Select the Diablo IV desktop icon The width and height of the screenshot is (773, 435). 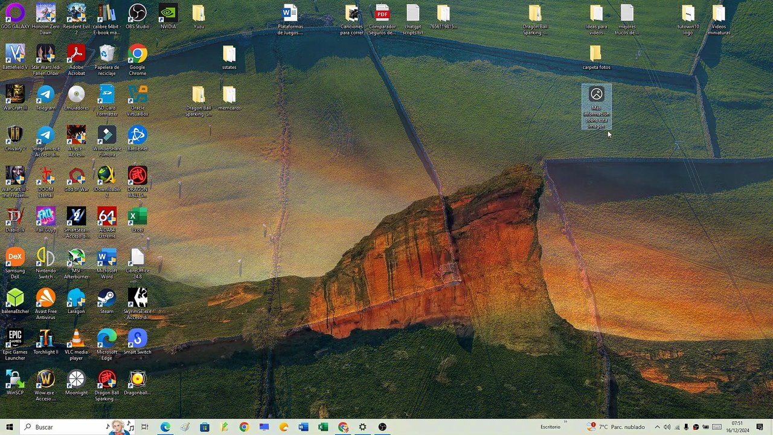[15, 220]
